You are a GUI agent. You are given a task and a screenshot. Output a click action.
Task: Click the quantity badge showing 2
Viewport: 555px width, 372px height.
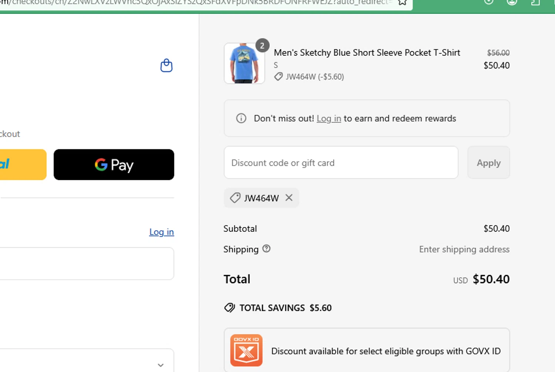pos(262,46)
